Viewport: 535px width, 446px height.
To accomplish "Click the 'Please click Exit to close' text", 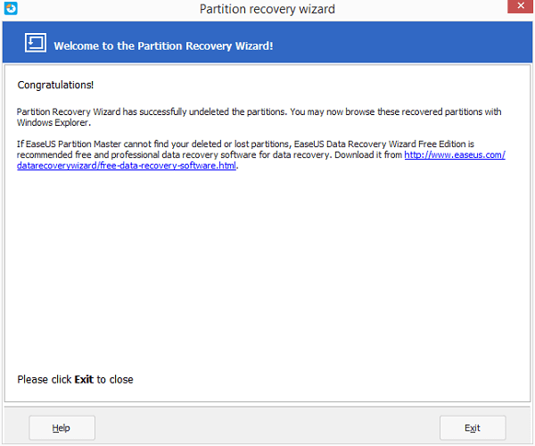I will [76, 379].
